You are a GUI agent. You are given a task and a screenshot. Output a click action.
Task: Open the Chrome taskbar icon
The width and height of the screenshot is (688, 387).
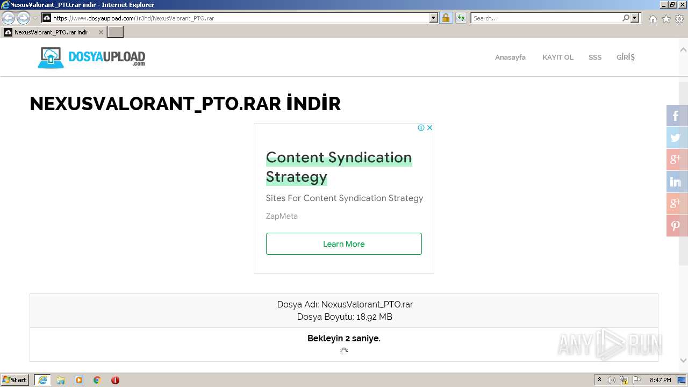(x=97, y=380)
